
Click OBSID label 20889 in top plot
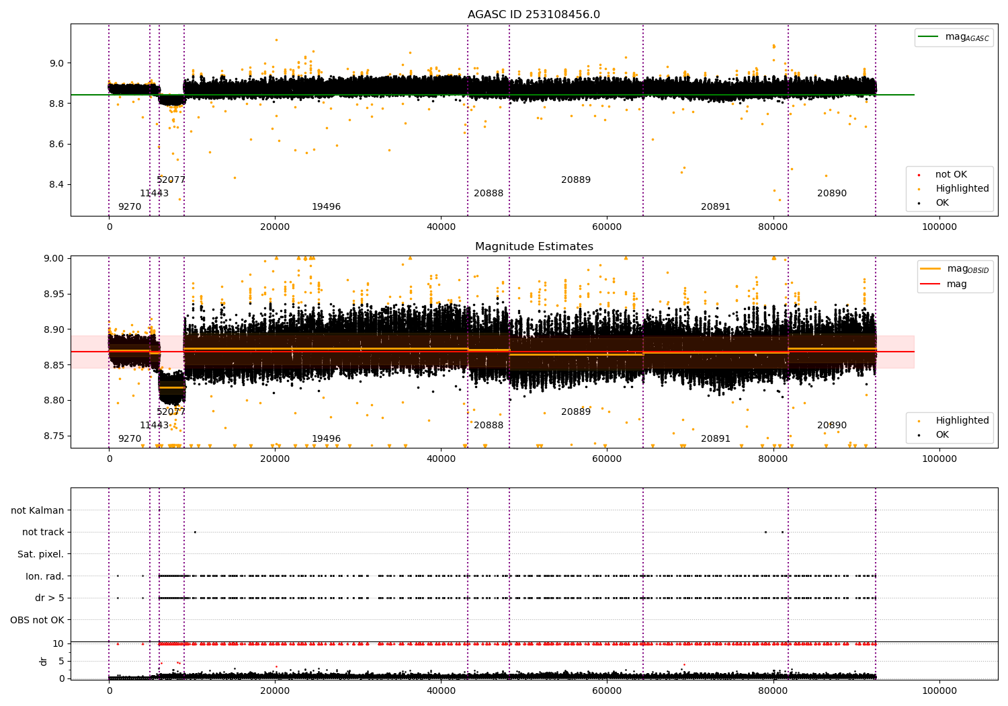tap(576, 180)
